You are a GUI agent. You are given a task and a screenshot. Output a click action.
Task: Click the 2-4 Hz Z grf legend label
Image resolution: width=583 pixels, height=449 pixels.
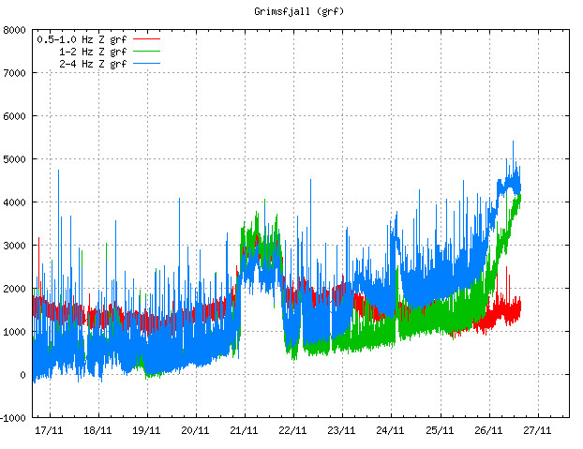[x=93, y=64]
